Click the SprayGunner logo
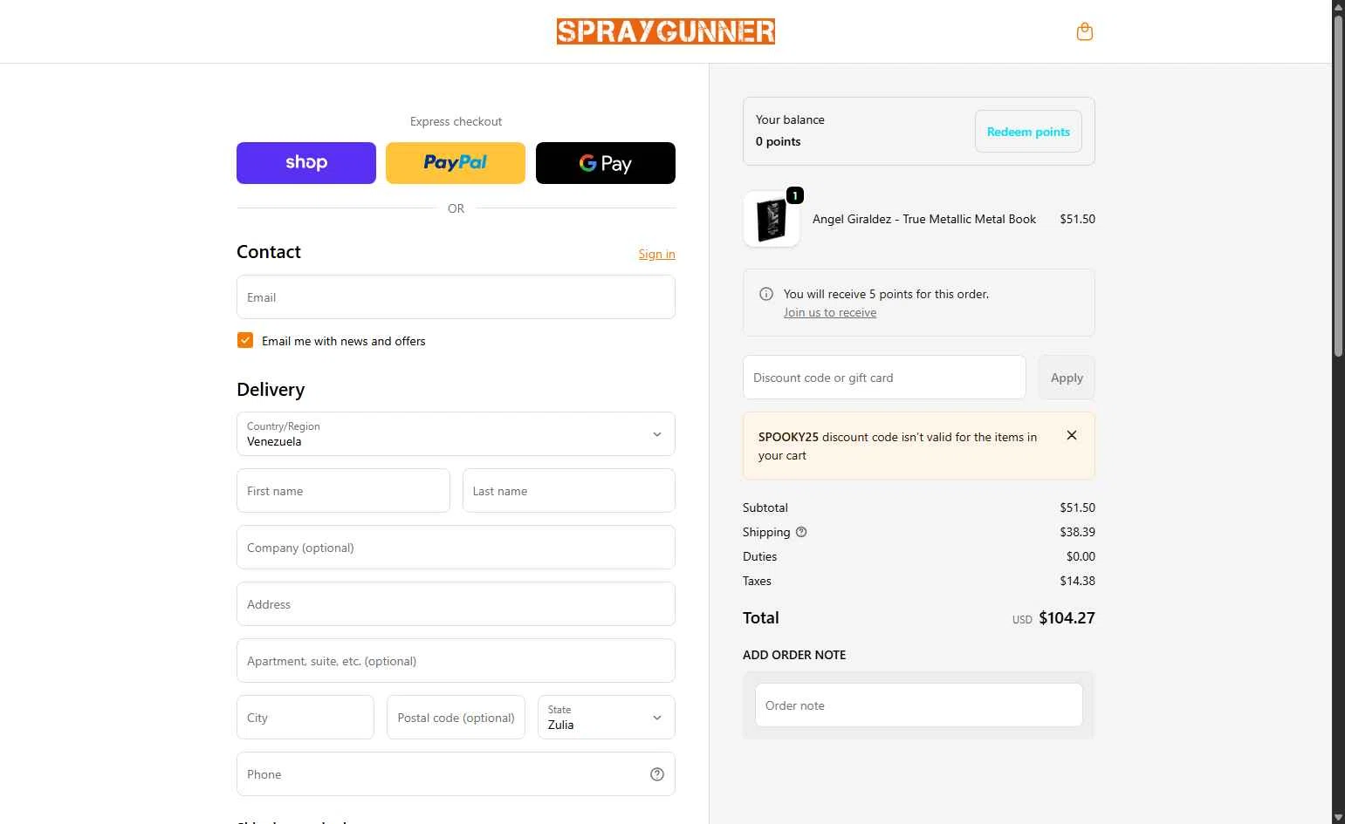This screenshot has width=1345, height=824. click(666, 31)
